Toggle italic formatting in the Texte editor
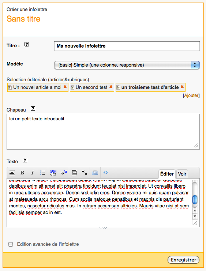 coord(32,173)
